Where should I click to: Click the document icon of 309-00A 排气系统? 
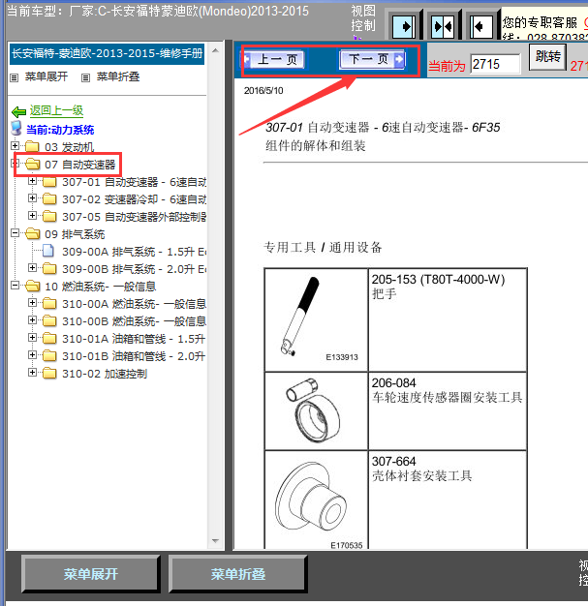[x=48, y=251]
